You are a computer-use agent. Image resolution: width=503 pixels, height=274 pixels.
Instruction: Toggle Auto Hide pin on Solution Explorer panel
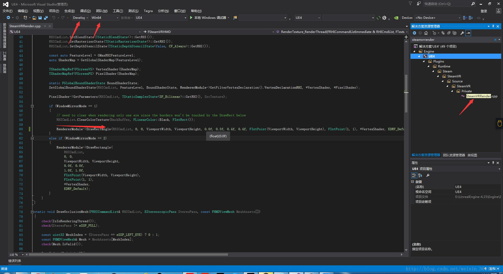493,26
